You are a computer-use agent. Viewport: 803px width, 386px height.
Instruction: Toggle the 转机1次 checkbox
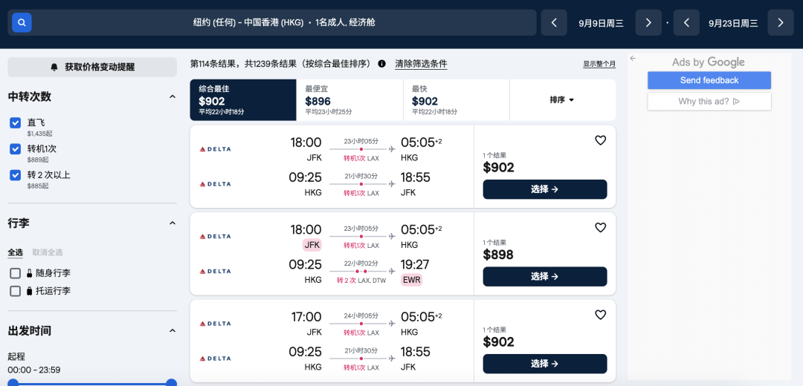(15, 148)
